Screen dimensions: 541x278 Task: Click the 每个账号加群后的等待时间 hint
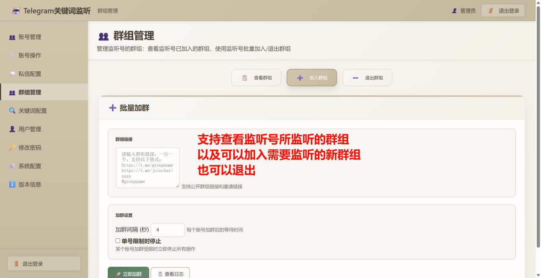(215, 230)
